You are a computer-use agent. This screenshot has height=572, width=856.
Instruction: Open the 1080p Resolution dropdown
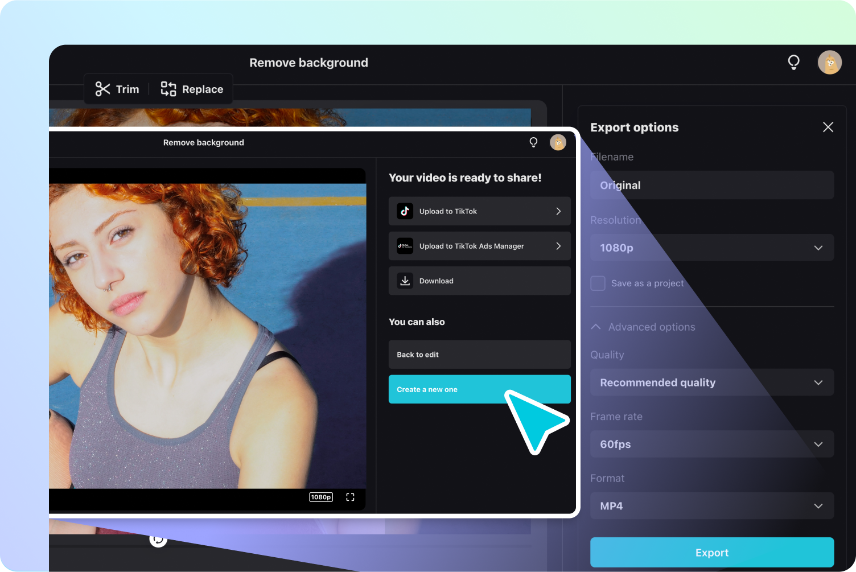click(x=712, y=248)
